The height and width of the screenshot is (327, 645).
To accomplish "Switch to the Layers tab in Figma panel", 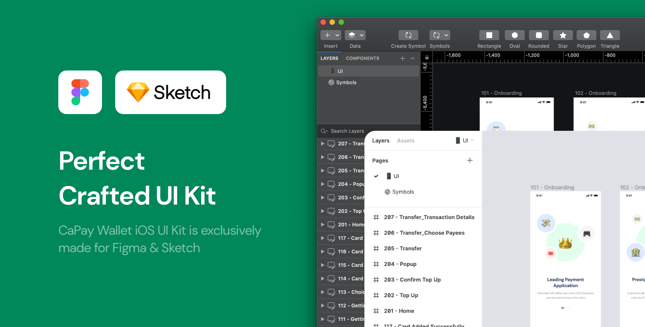I will [381, 141].
